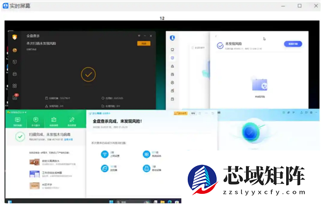Click the fourth icon in the blue window top-right icon row
The image size is (321, 204).
(x=302, y=112)
